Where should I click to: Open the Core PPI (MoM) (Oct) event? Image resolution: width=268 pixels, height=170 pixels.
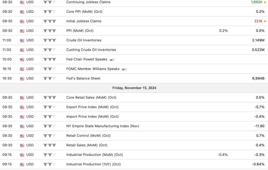click(x=84, y=12)
